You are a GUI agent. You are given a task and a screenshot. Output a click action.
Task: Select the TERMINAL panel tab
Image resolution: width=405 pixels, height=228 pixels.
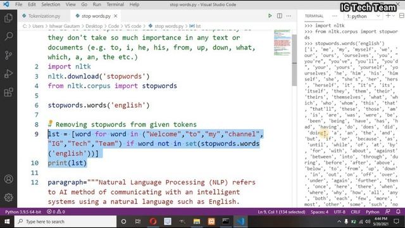click(x=314, y=16)
